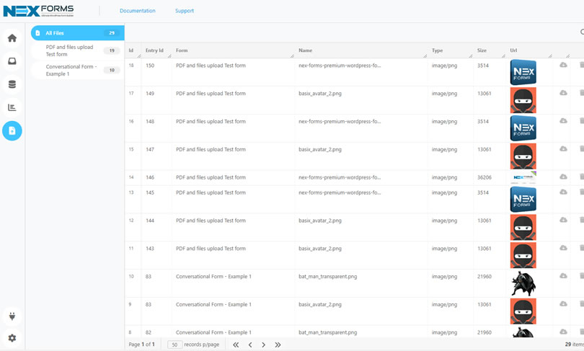The width and height of the screenshot is (584, 351).
Task: Click bat_man_transparent.png in file Id 10 row
Action: point(328,277)
